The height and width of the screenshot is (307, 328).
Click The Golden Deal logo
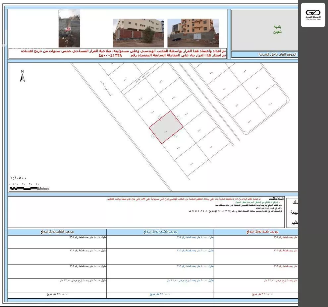coord(313,15)
